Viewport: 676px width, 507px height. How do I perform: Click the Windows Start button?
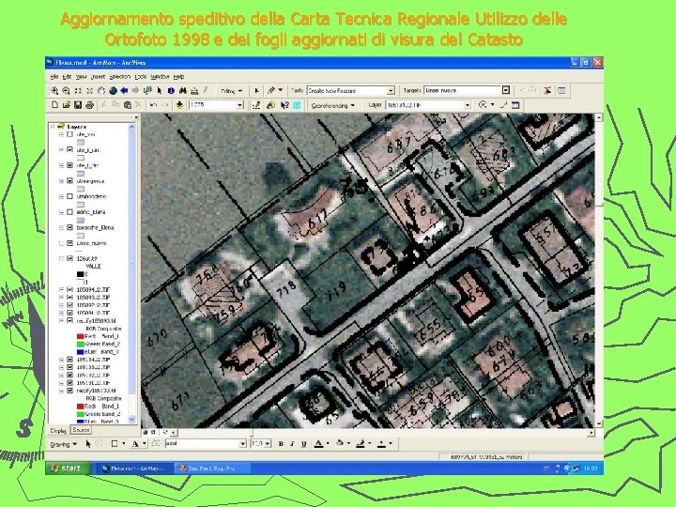pos(69,469)
